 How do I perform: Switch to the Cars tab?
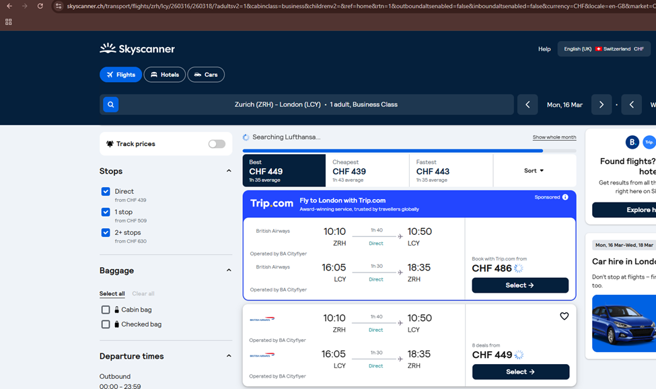[x=206, y=75]
